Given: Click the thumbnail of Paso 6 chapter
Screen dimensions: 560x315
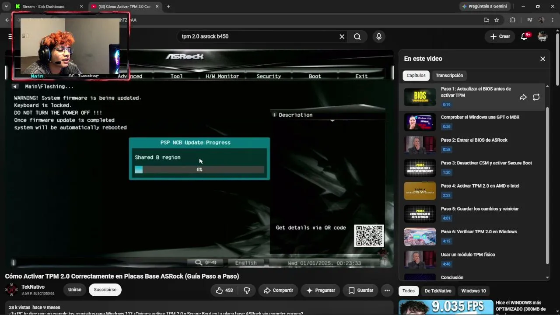Looking at the screenshot, I should 420,237.
